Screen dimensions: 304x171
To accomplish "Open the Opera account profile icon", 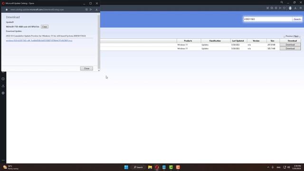I will 290,8.
